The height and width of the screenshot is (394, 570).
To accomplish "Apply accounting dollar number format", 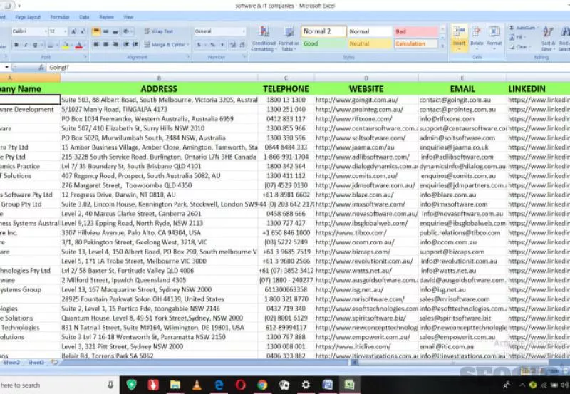I will pyautogui.click(x=199, y=45).
